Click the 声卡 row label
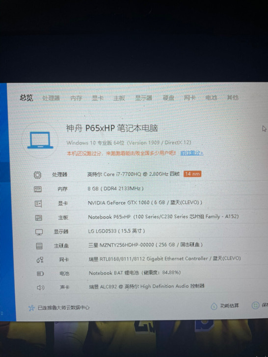 pyautogui.click(x=64, y=287)
